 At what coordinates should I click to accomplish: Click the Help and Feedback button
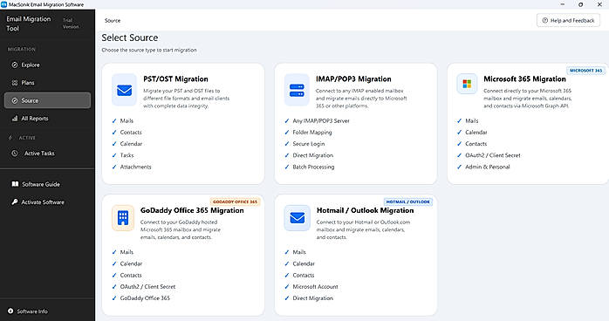point(568,20)
